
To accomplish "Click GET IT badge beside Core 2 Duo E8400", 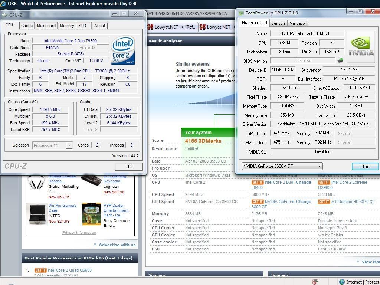I will pyautogui.click(x=258, y=183).
